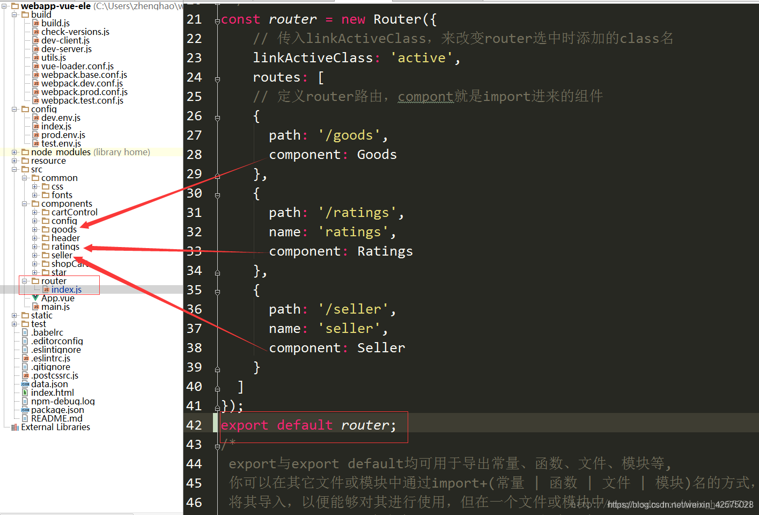Collapse the src folder
759x515 pixels.
pos(14,169)
